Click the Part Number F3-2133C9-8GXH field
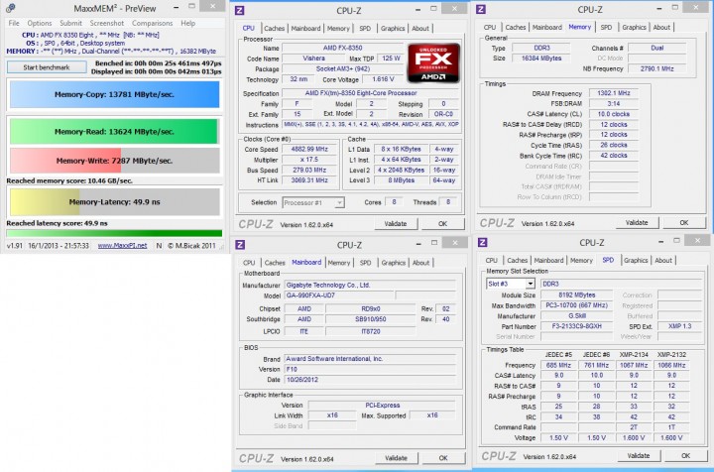The width and height of the screenshot is (714, 472). [x=576, y=326]
